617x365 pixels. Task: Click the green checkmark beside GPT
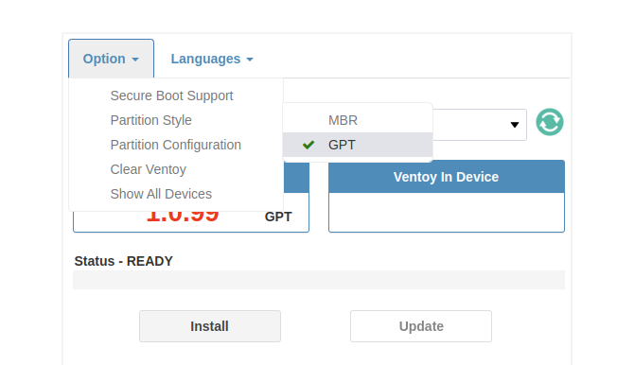point(308,145)
